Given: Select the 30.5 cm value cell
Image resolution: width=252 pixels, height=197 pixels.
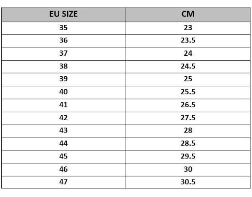Looking at the screenshot, I should (188, 182).
